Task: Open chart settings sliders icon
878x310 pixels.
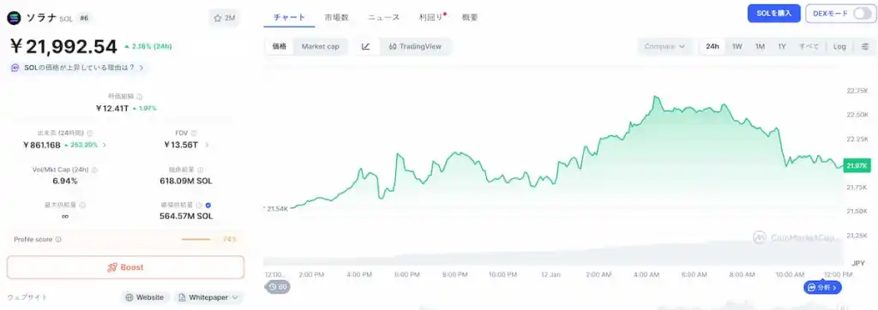Action: [x=865, y=46]
